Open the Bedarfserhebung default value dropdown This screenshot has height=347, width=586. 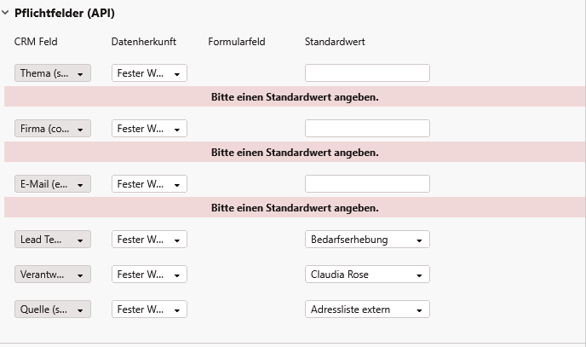pyautogui.click(x=367, y=240)
